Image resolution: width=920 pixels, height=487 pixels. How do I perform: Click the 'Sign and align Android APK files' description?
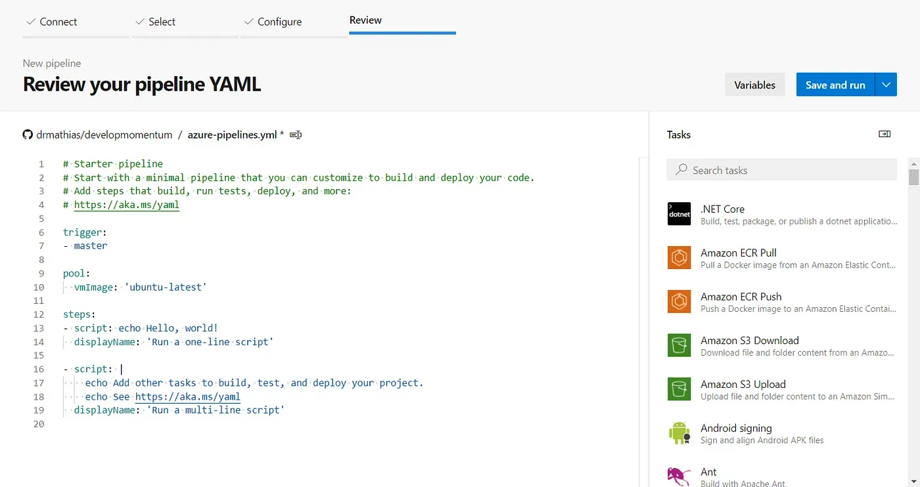(762, 440)
